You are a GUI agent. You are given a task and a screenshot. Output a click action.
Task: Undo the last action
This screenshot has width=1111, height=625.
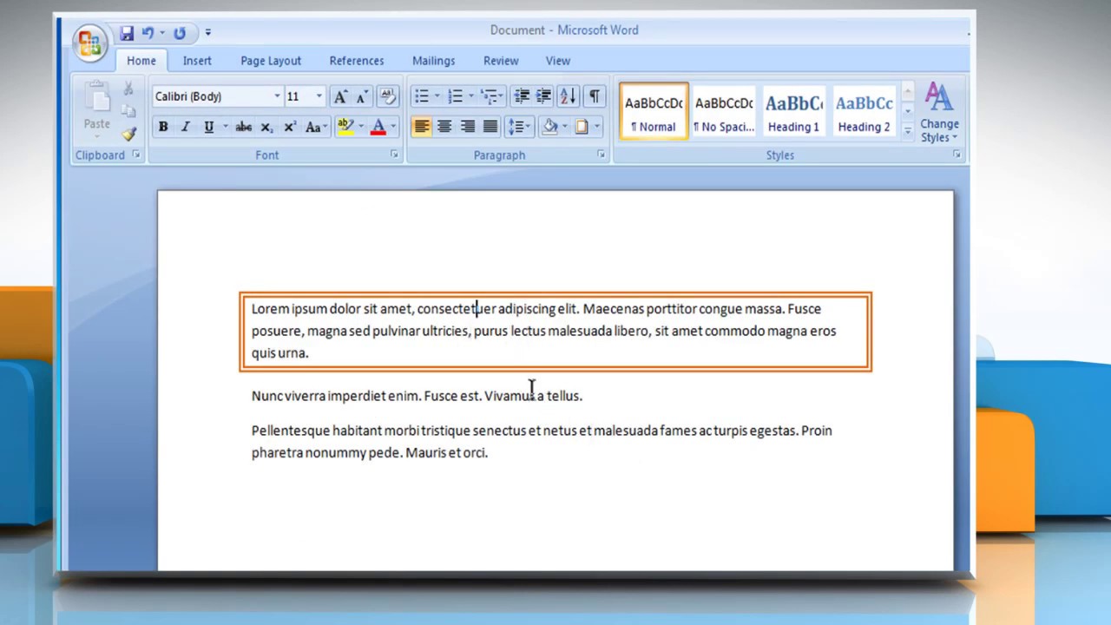click(x=148, y=33)
